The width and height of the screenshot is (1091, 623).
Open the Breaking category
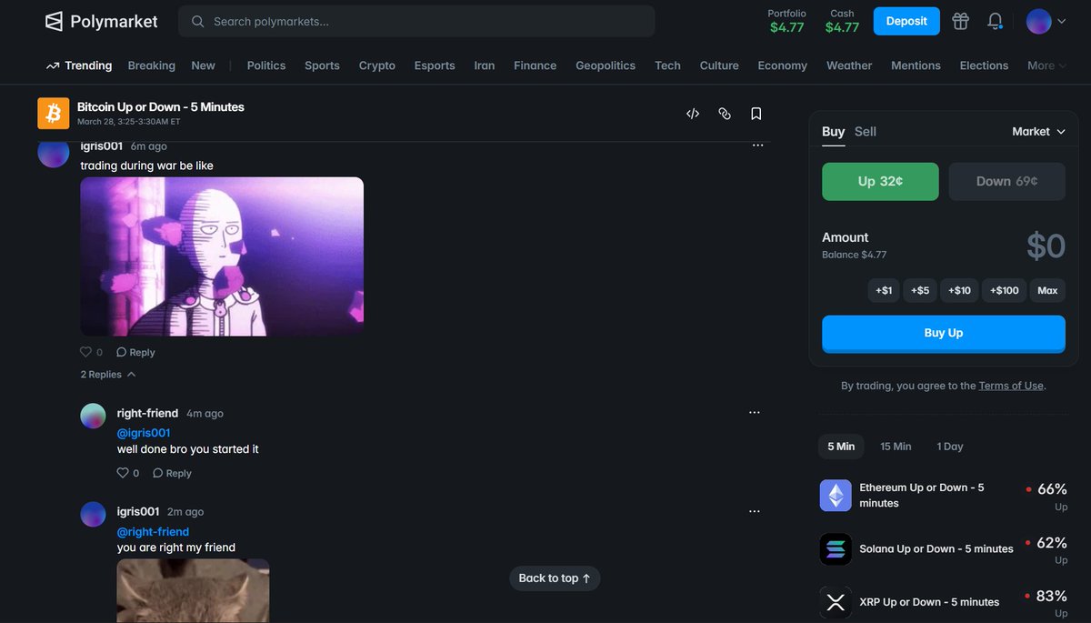[x=152, y=65]
